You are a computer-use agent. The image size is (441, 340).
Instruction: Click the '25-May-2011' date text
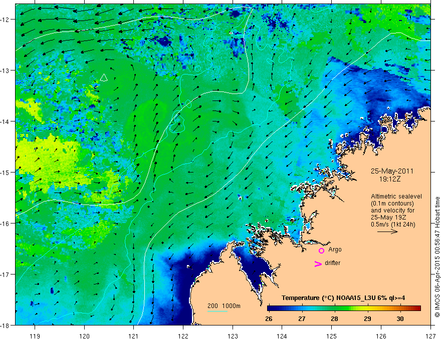pos(392,171)
